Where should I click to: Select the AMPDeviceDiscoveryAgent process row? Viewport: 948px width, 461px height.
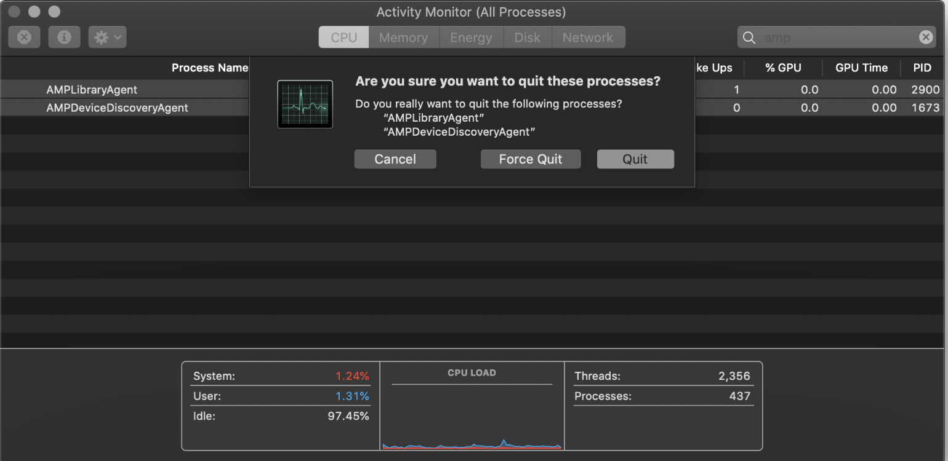(117, 108)
